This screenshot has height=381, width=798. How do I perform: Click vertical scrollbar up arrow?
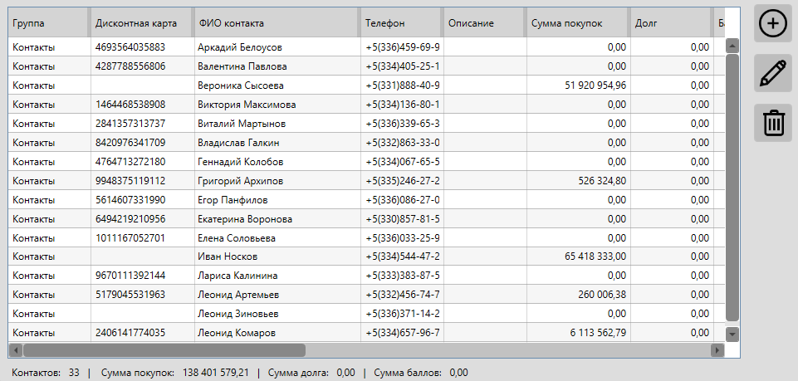pyautogui.click(x=732, y=46)
